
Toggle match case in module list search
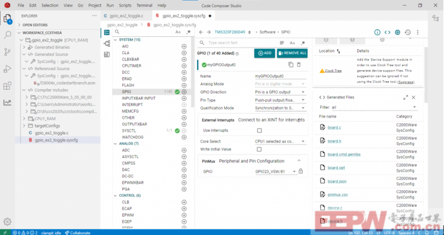178,32
